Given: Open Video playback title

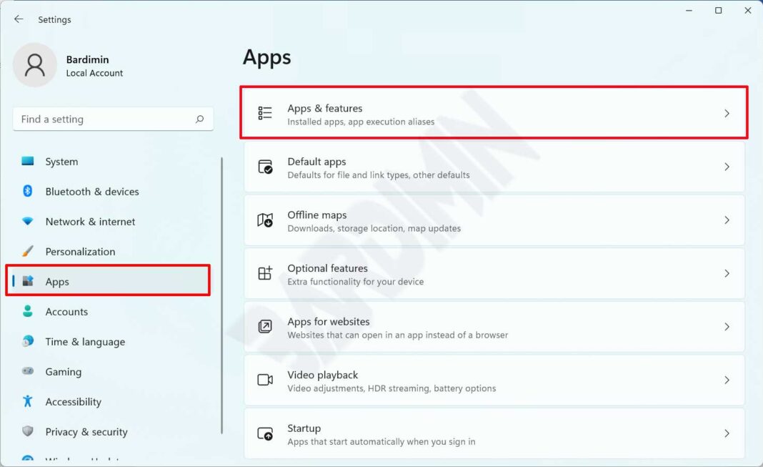Looking at the screenshot, I should 323,375.
